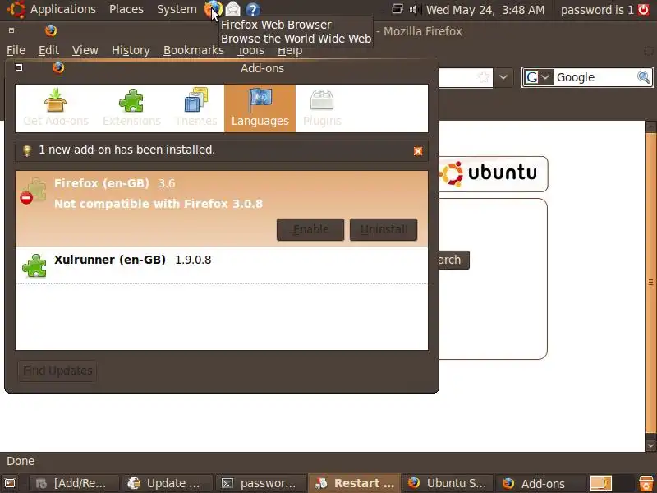Click the magnifier search go icon
This screenshot has height=493, width=657.
coord(644,77)
